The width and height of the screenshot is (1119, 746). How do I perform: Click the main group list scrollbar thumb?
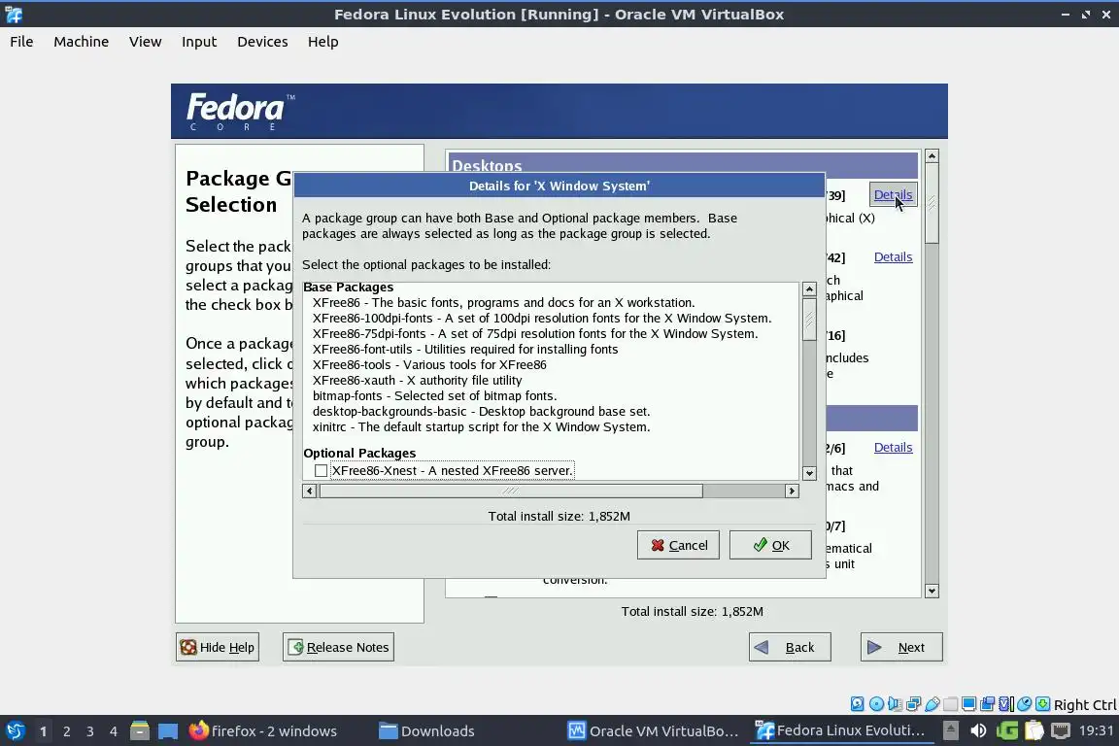(x=932, y=203)
